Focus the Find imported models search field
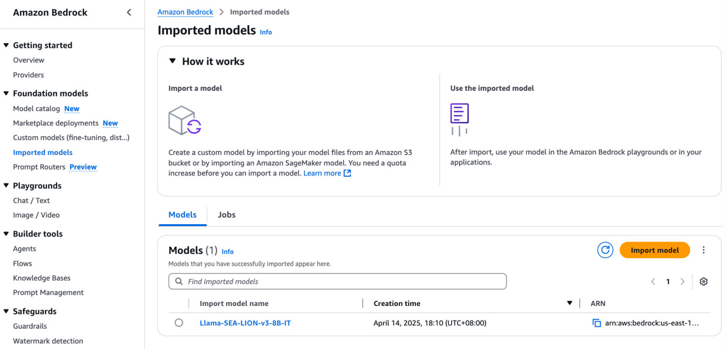The image size is (727, 349). click(337, 281)
